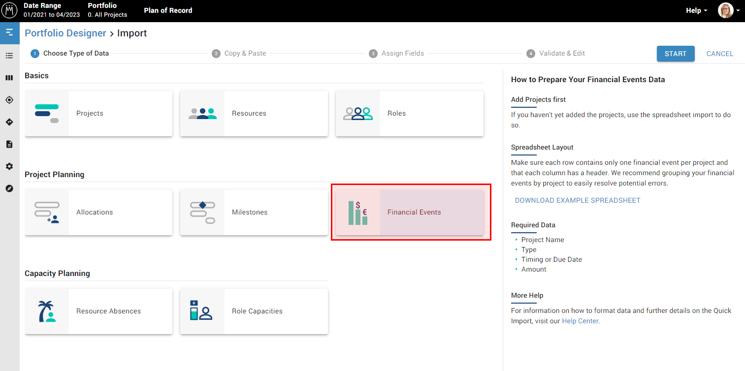Go to step 4 Validate & Edit

(556, 53)
